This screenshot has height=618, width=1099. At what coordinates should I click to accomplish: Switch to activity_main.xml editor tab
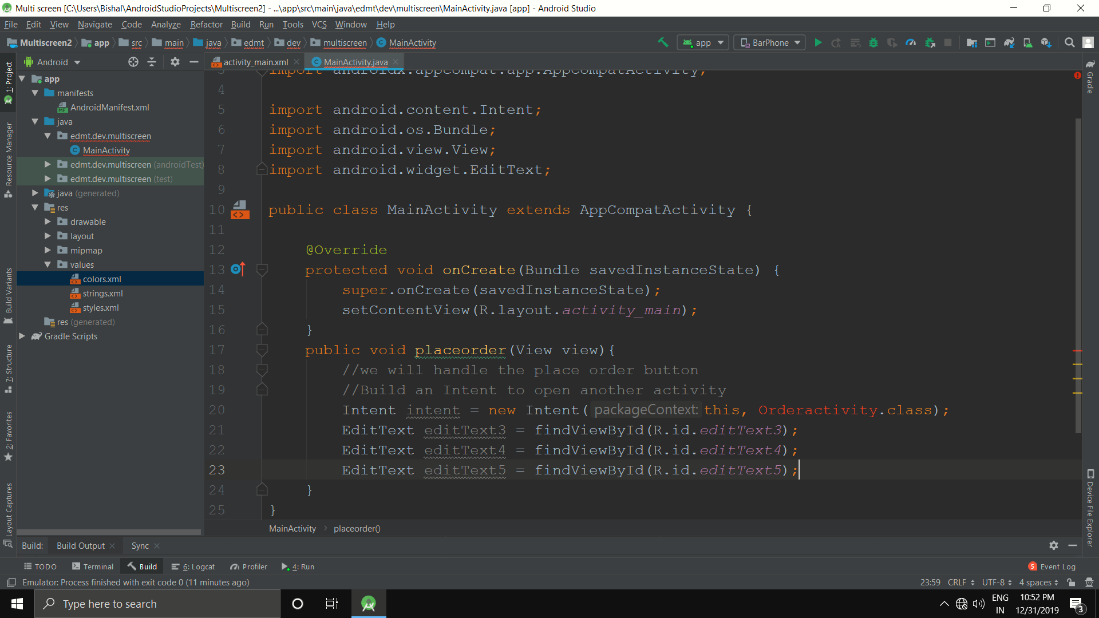(x=255, y=62)
